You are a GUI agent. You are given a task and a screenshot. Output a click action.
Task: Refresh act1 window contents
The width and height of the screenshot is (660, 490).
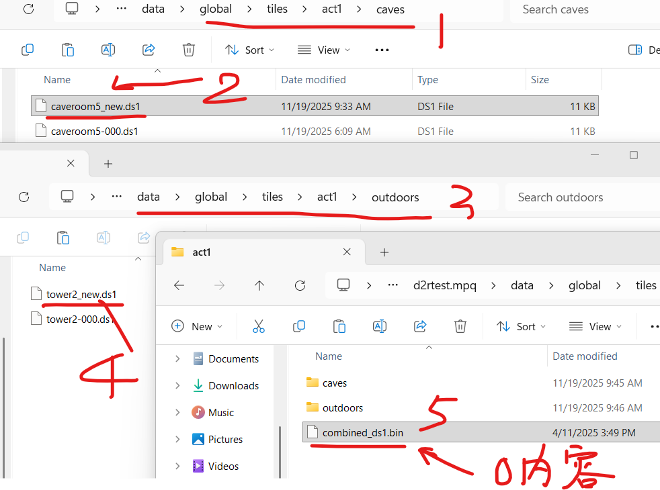[x=300, y=286]
